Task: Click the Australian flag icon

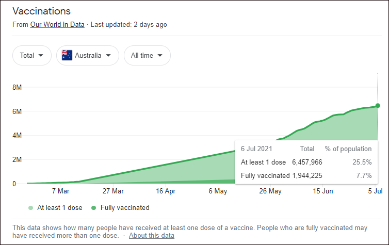Action: [x=67, y=56]
